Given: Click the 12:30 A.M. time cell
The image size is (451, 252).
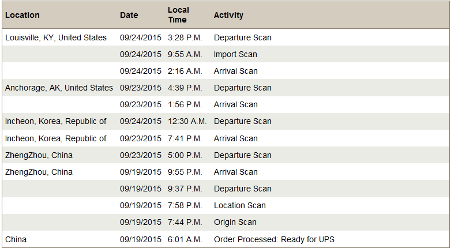Looking at the screenshot, I should pyautogui.click(x=187, y=121).
